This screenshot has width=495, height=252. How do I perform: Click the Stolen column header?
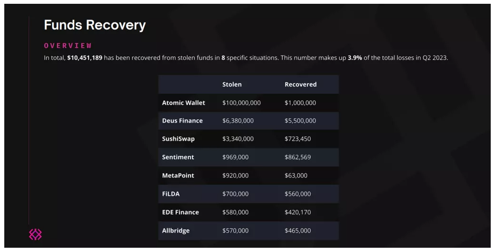232,84
